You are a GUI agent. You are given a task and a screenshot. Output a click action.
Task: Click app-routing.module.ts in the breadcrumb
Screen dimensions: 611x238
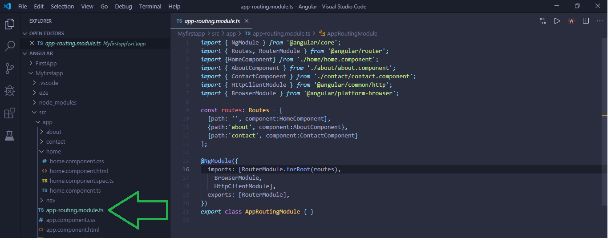281,34
